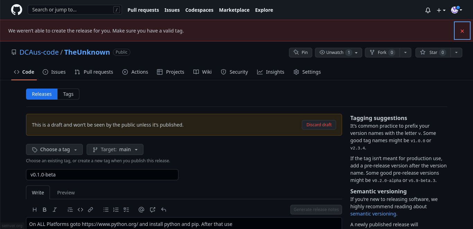The width and height of the screenshot is (473, 229).
Task: Open the user avatar menu
Action: [x=457, y=10]
